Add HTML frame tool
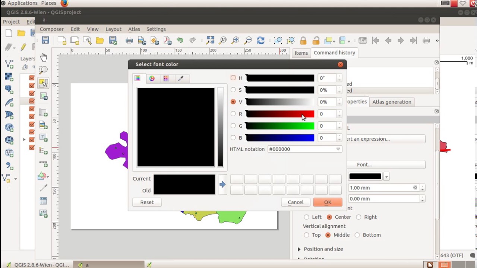This screenshot has height=268, width=477. pyautogui.click(x=44, y=214)
